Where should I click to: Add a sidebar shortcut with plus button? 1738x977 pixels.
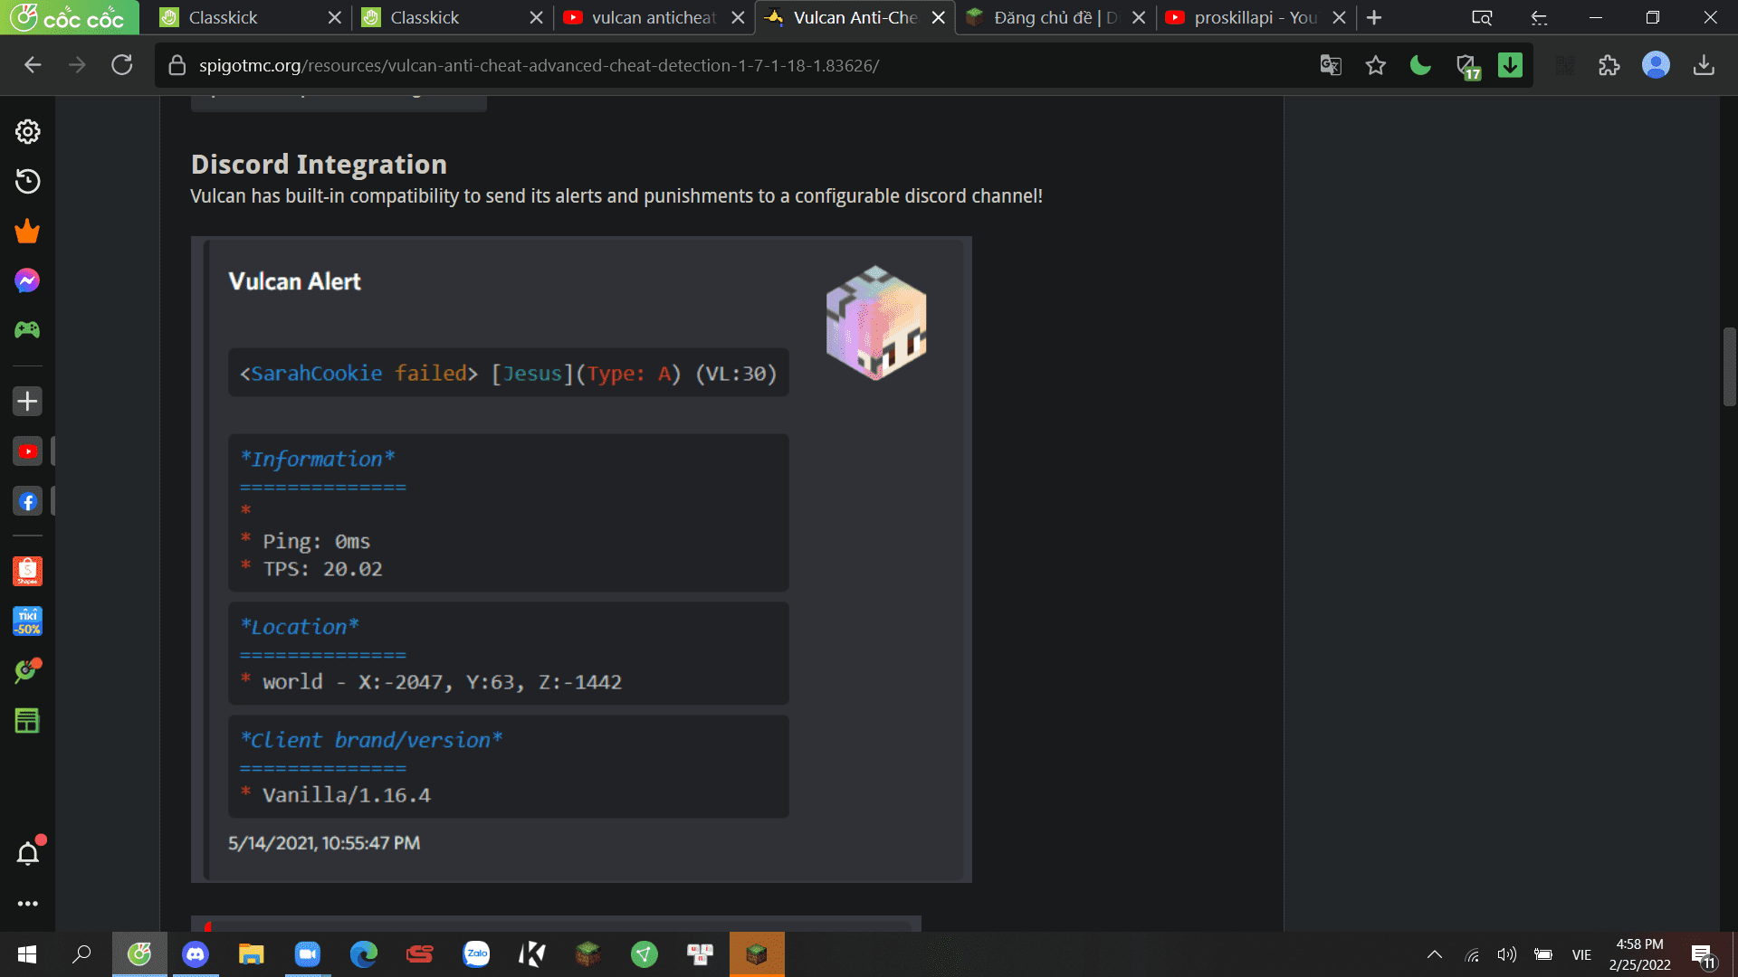coord(27,401)
